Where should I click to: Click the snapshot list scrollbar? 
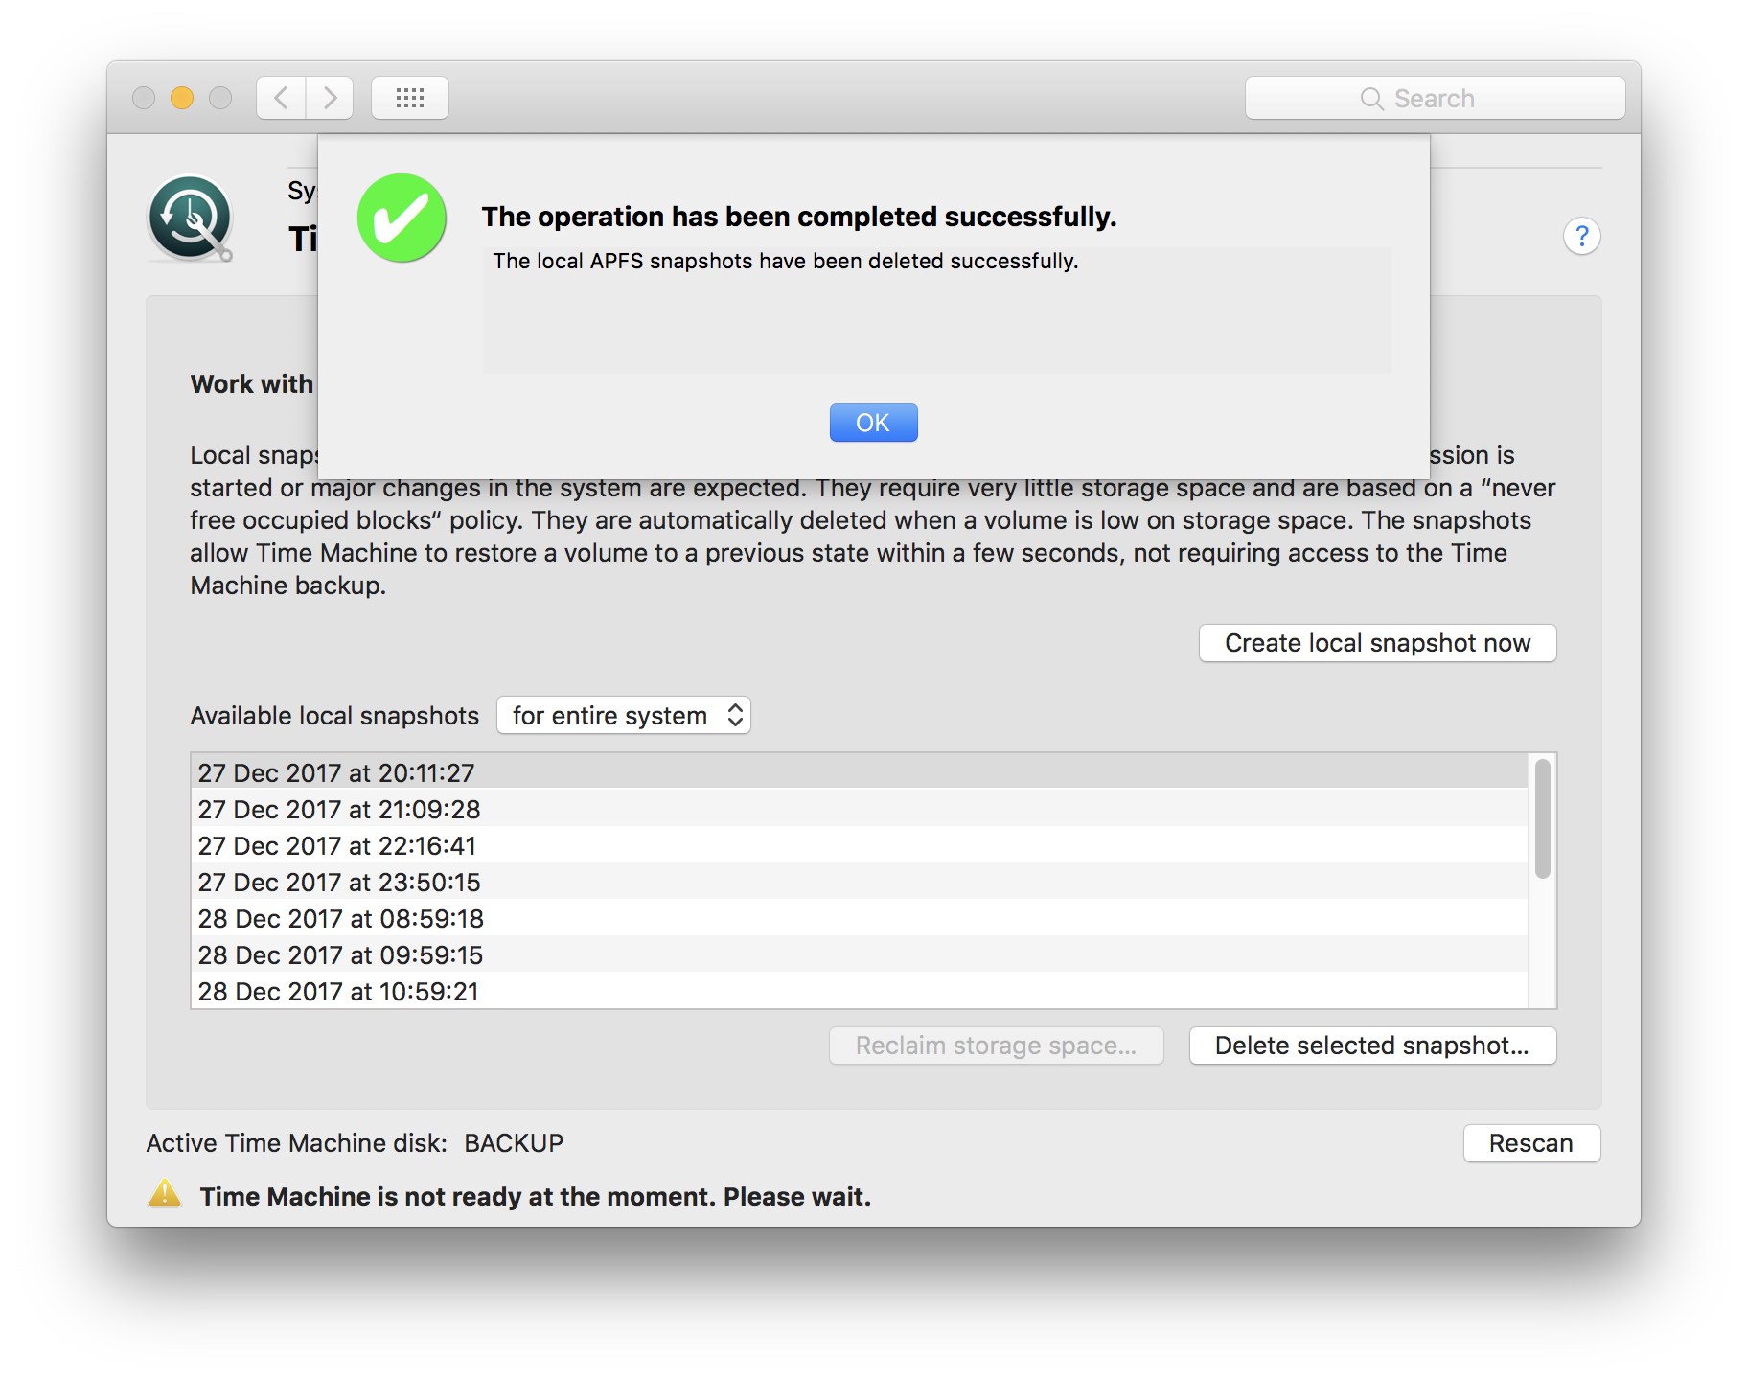1542,819
